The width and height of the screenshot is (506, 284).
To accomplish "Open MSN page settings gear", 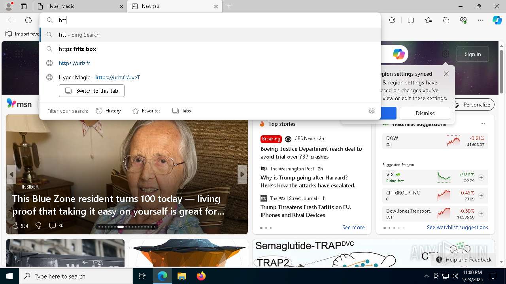I will click(x=446, y=54).
